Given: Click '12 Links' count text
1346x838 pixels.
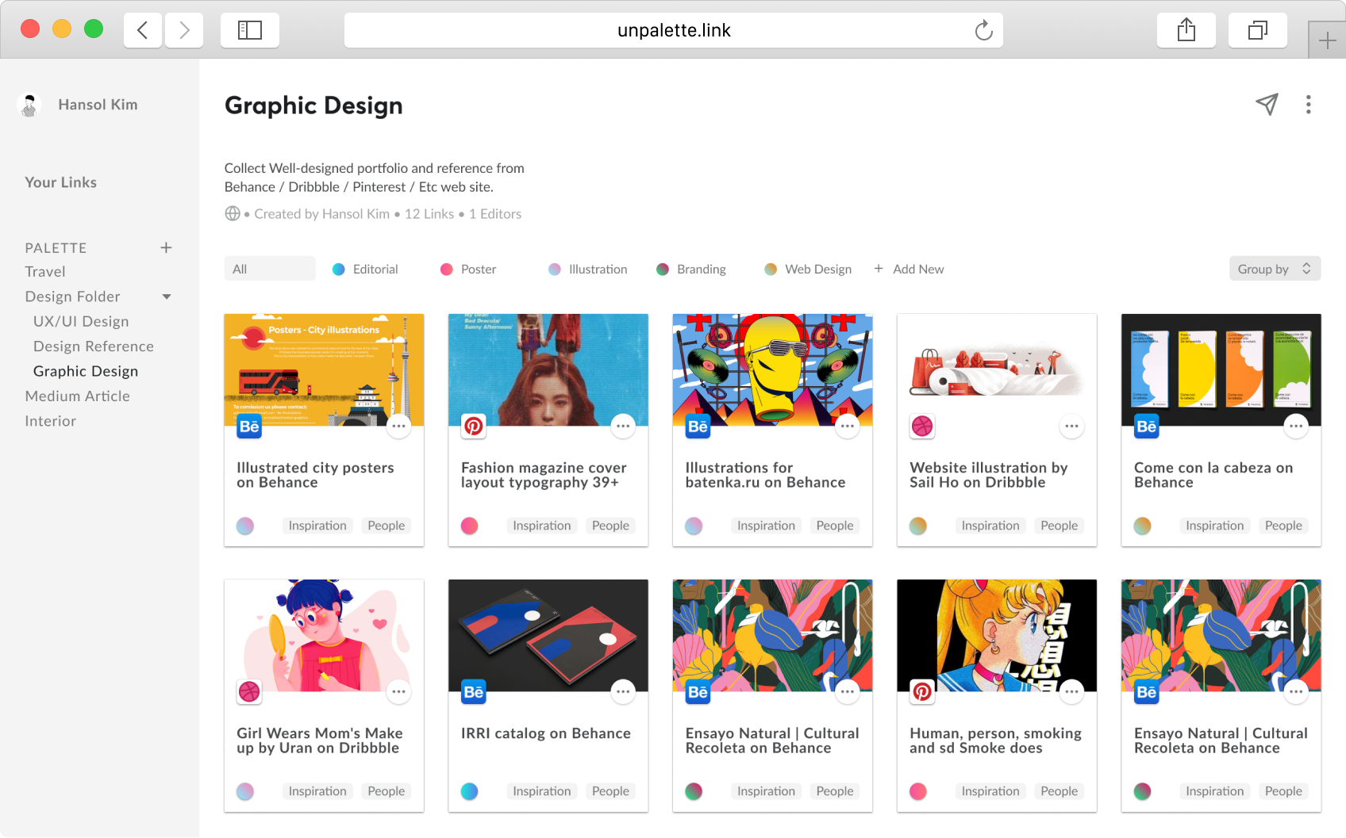Looking at the screenshot, I should point(429,214).
